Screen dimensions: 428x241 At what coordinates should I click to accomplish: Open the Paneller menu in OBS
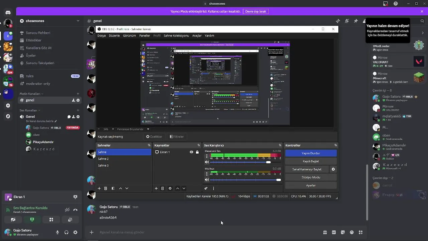click(145, 35)
